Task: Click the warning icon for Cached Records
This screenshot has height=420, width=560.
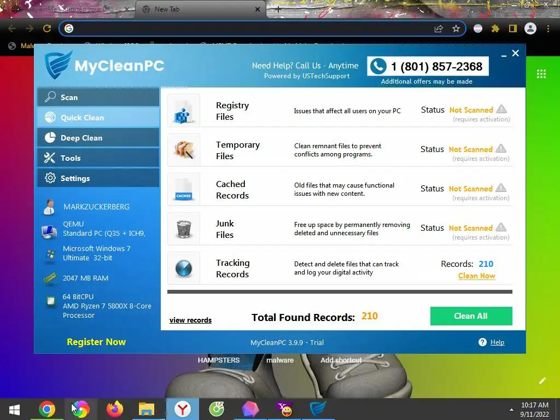Action: point(501,188)
